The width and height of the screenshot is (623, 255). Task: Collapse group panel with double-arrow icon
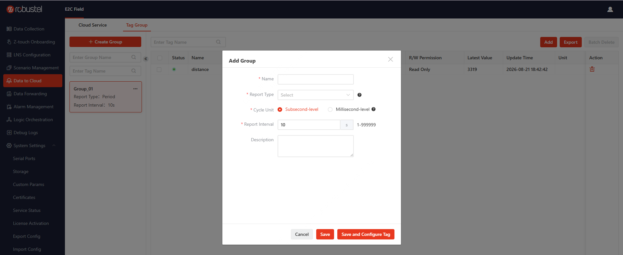(146, 59)
